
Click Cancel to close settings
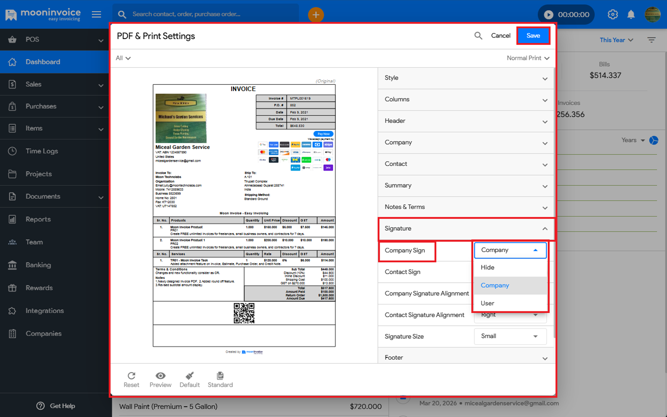[500, 36]
